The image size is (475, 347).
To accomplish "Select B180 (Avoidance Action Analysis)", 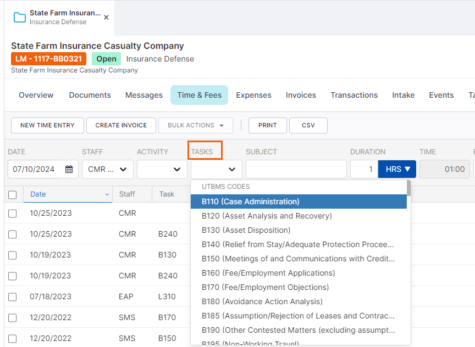I will (299, 301).
